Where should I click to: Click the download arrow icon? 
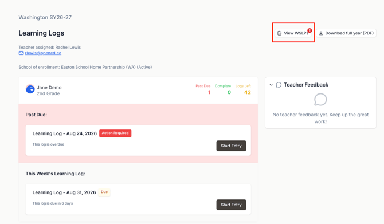[x=321, y=33]
